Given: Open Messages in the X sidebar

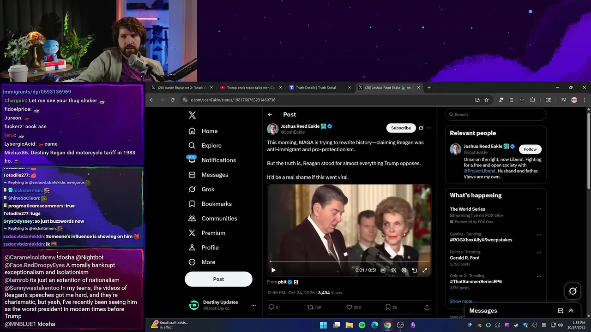Looking at the screenshot, I should [x=208, y=175].
